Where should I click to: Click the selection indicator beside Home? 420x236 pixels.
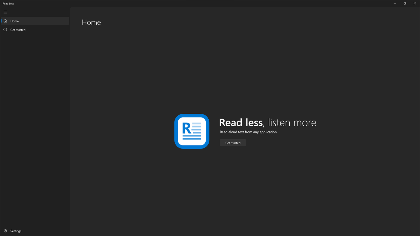pyautogui.click(x=1, y=20)
